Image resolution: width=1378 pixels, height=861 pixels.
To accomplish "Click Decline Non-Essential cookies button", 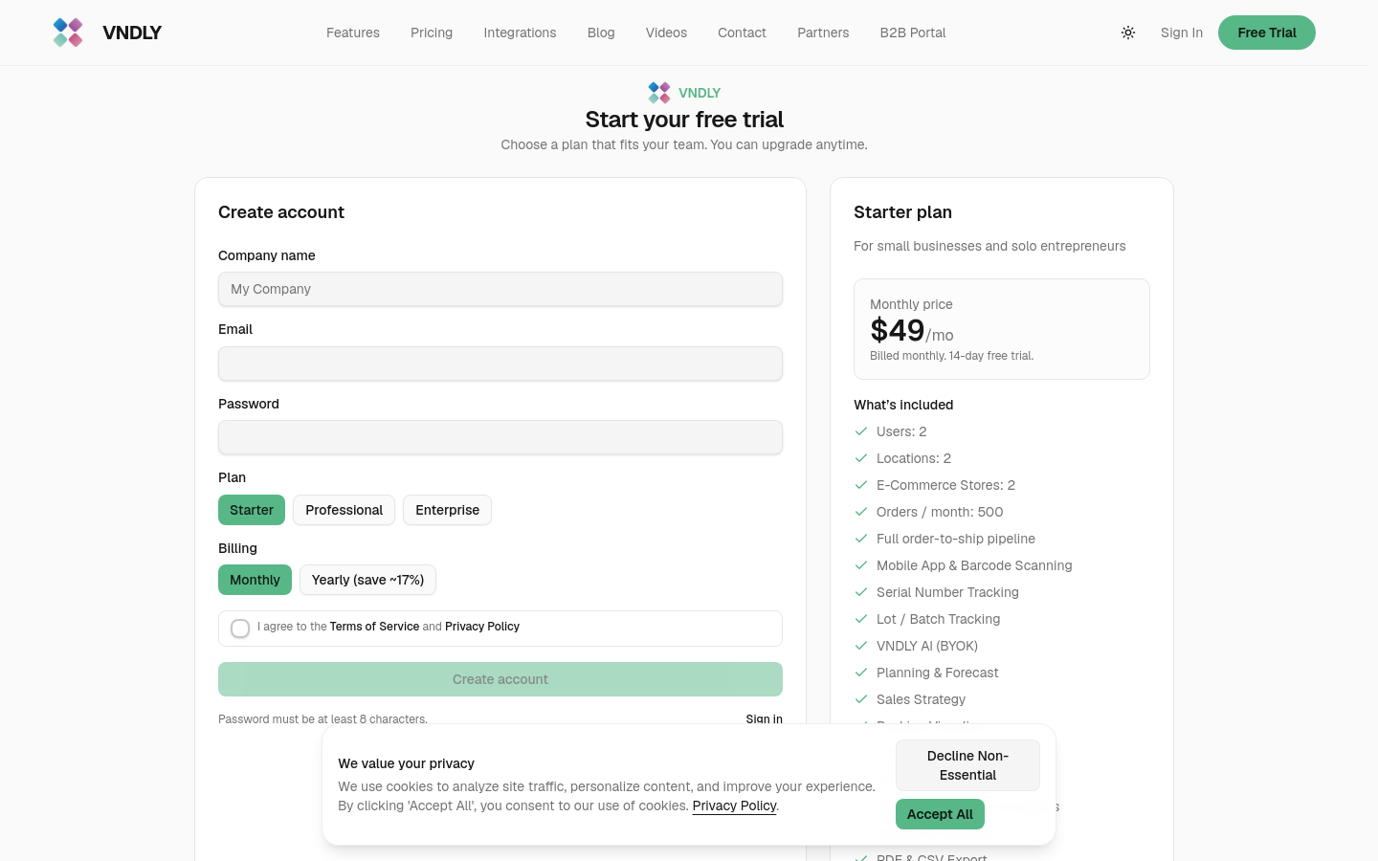I will coord(967,765).
